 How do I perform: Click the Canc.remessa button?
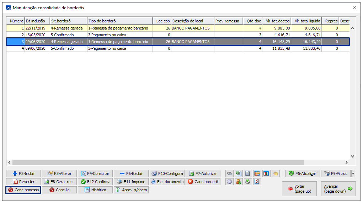(23, 190)
